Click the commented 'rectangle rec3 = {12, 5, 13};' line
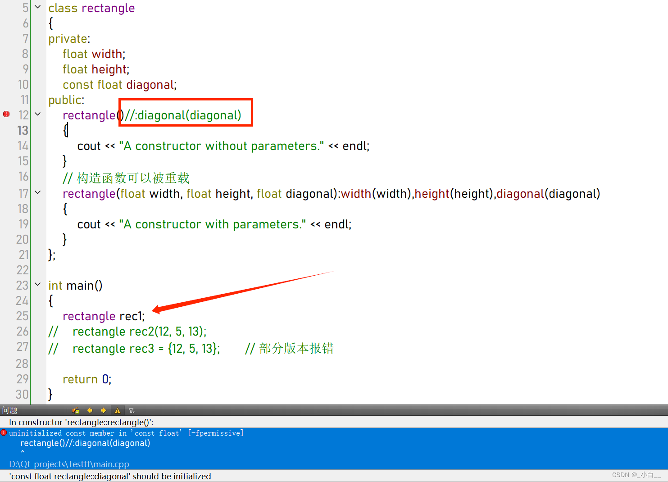The image size is (668, 482). (x=134, y=349)
